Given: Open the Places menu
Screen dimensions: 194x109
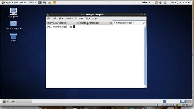Looking at the screenshot, I should pos(23,2).
